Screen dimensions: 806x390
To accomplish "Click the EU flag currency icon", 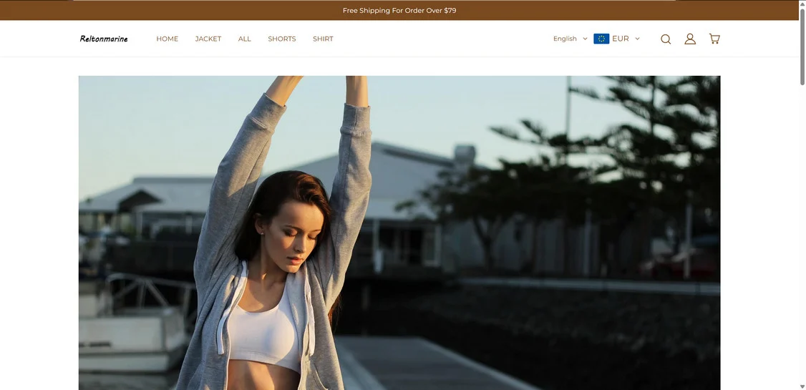I will click(601, 39).
